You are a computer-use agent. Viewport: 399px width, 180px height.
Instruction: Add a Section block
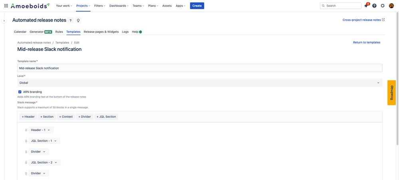(x=47, y=117)
